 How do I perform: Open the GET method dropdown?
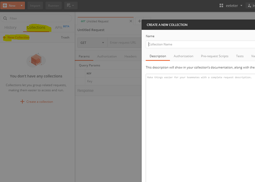pos(92,43)
